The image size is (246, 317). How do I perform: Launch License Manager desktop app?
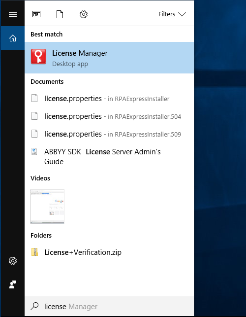click(109, 58)
